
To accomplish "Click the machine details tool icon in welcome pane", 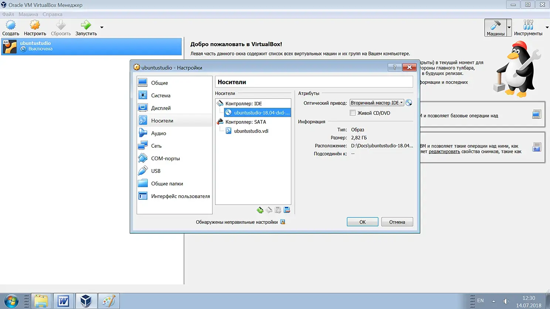I will pos(537,114).
